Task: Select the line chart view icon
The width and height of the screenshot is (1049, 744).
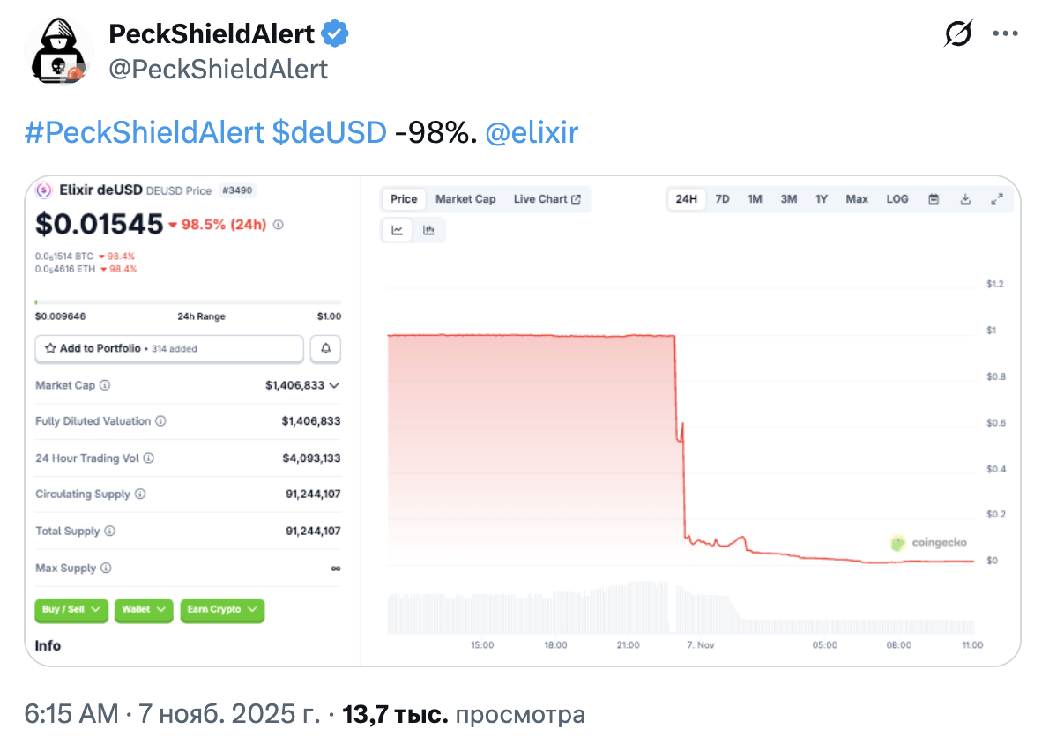Action: (398, 229)
